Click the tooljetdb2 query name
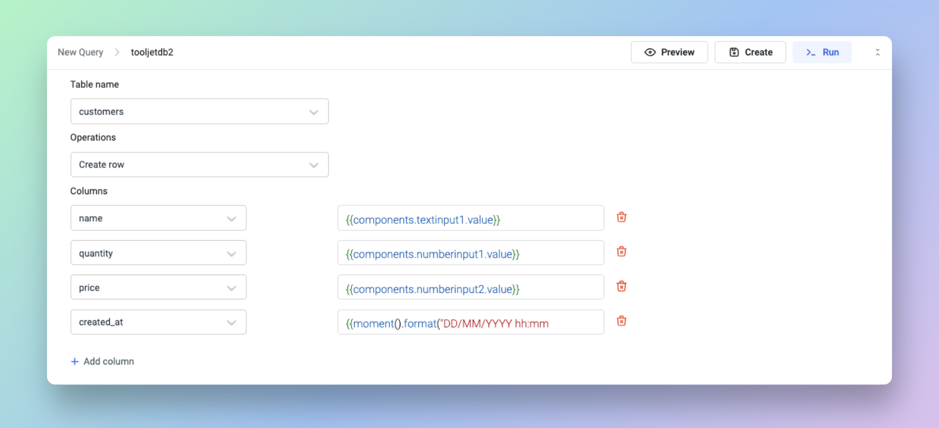This screenshot has height=428, width=939. coord(152,52)
